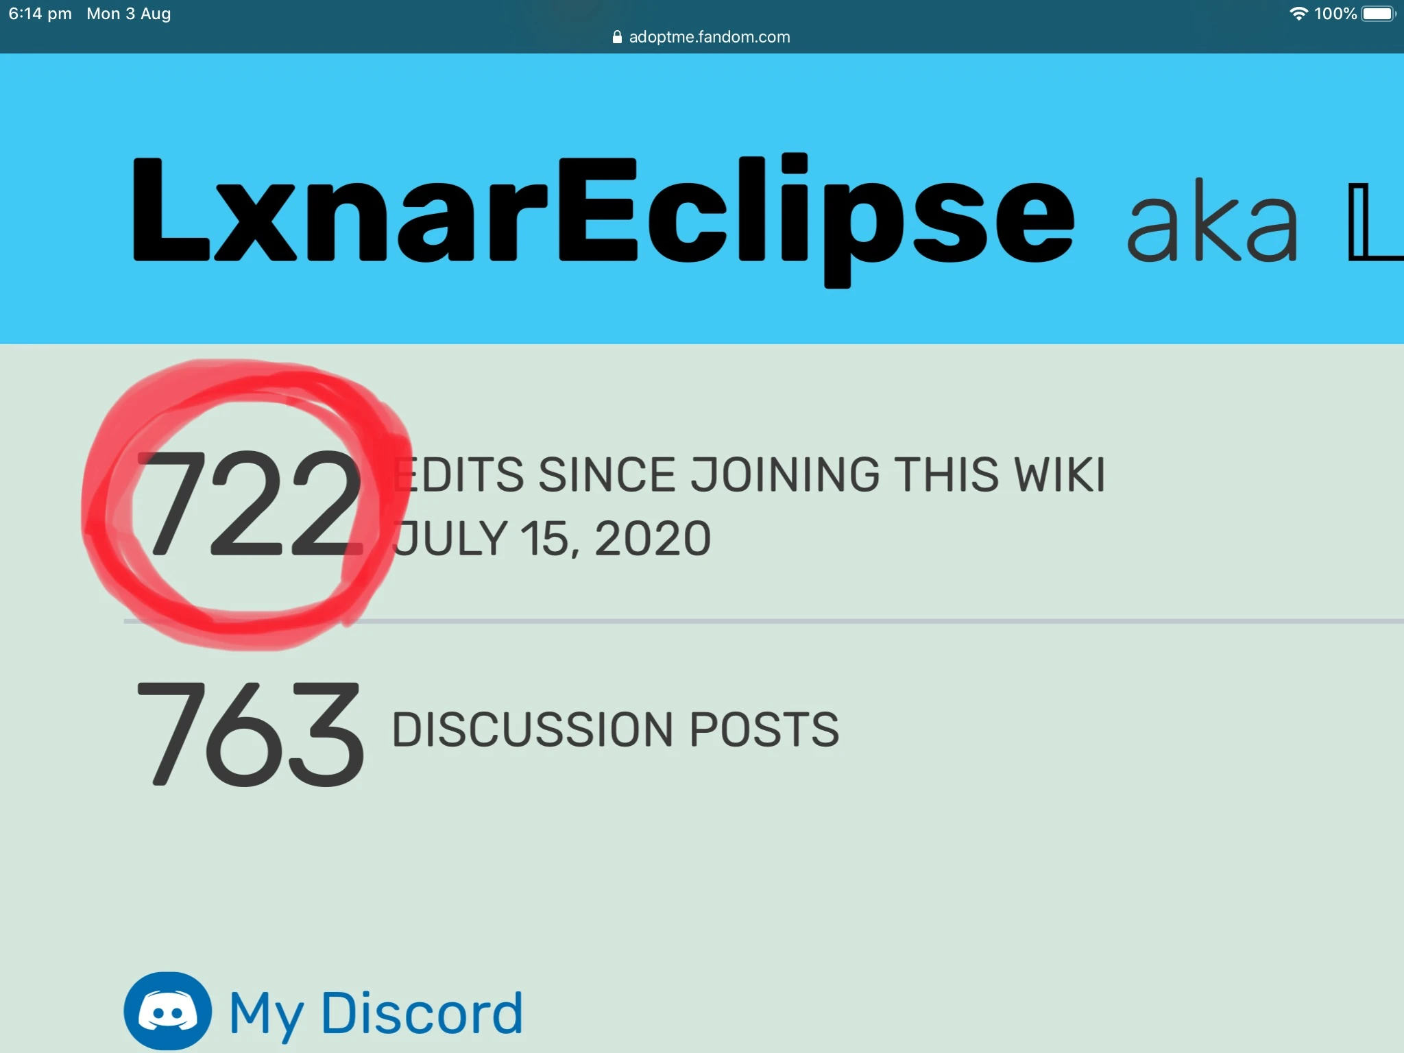The height and width of the screenshot is (1053, 1404).
Task: Tap the Mon 3 Aug date
Action: tap(129, 14)
